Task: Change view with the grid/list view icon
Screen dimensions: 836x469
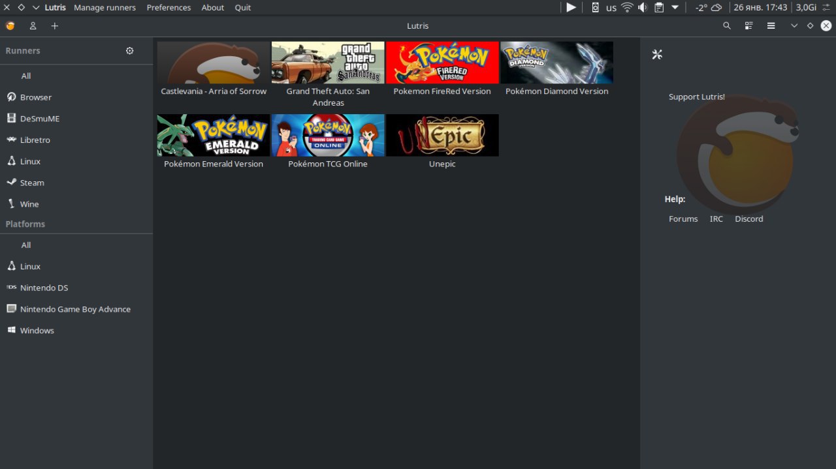Action: click(749, 26)
